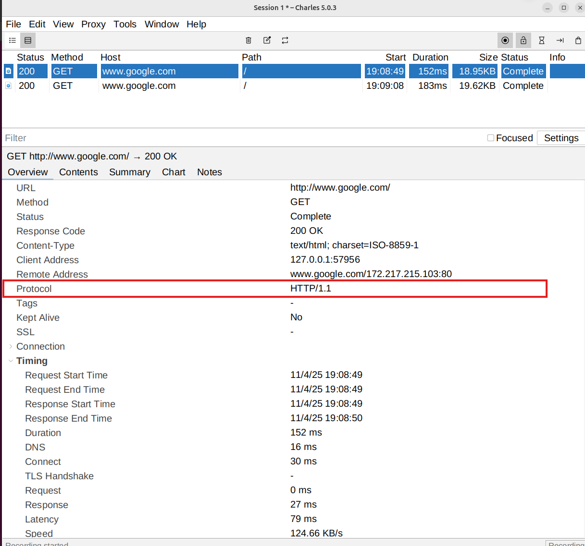The width and height of the screenshot is (585, 546).
Task: Toggle SSL Proxying lock icon
Action: (523, 40)
